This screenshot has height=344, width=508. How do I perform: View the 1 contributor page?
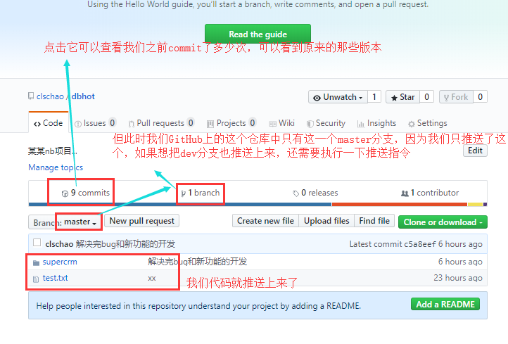click(x=430, y=193)
